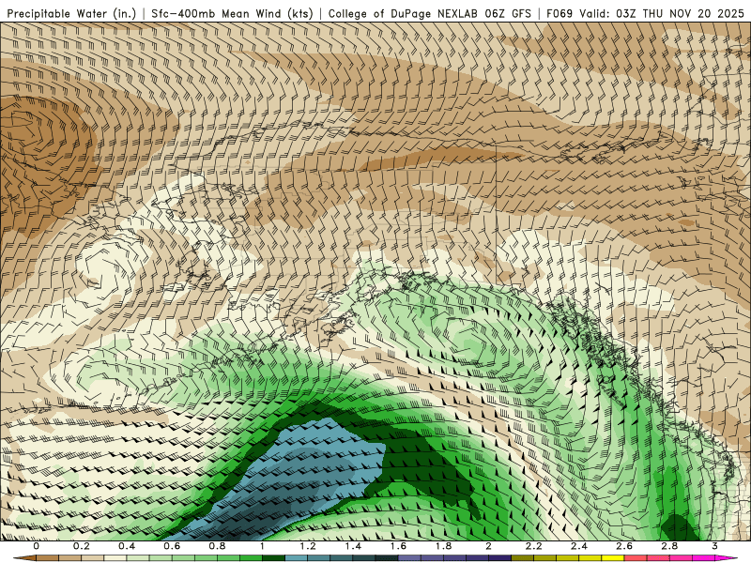This screenshot has height=563, width=751.
Task: Click the 'College of DuPage NEXLAB' text
Action: (403, 13)
